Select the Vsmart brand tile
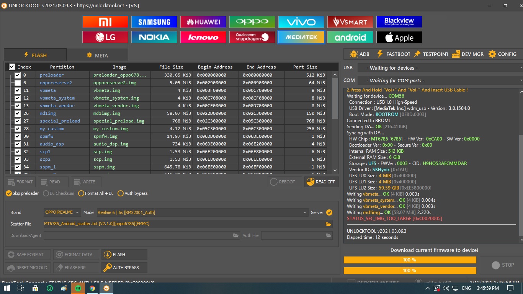523x294 pixels. [x=350, y=22]
